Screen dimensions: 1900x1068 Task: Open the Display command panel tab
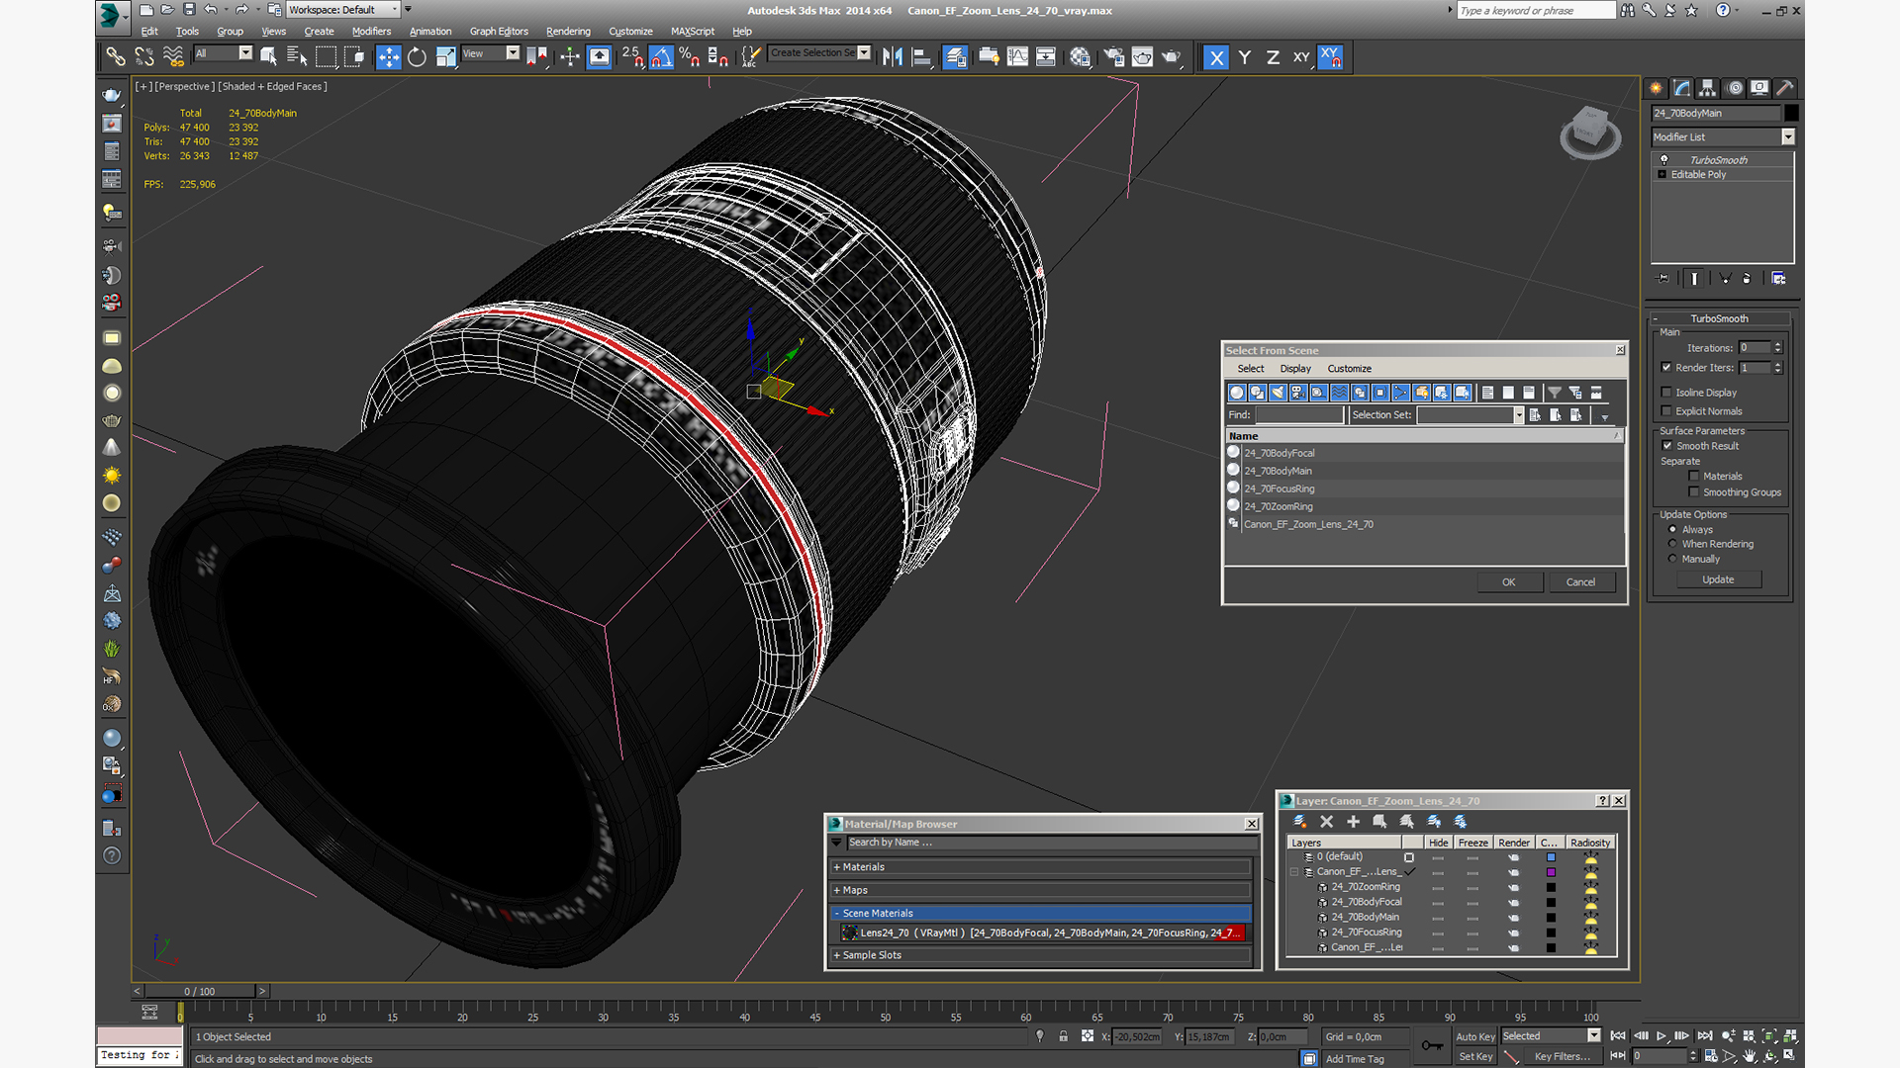coord(1759,88)
